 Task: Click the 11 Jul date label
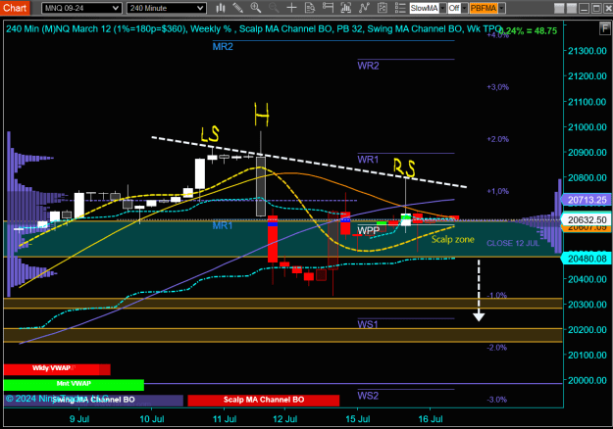click(x=225, y=419)
